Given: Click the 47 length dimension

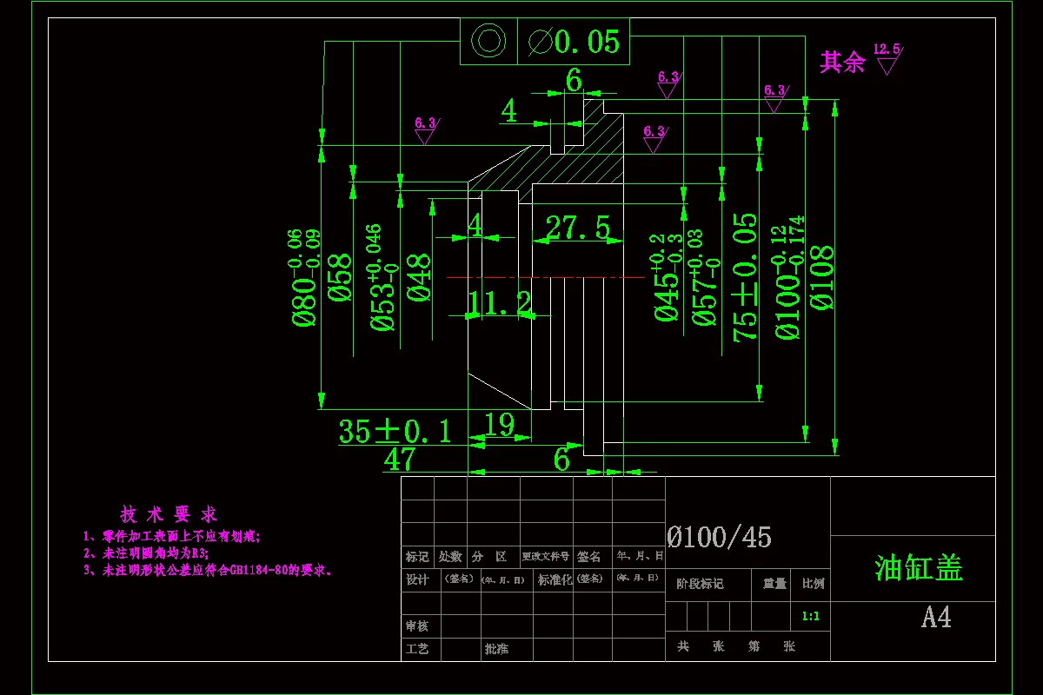Looking at the screenshot, I should (x=400, y=460).
